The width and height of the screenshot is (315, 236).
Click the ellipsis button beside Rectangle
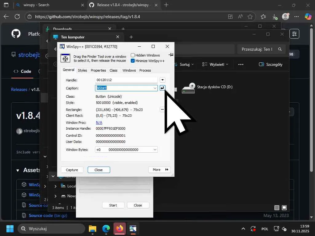(x=162, y=110)
